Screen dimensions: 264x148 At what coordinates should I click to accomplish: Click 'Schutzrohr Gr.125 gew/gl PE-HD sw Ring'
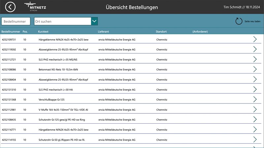click(x=62, y=120)
